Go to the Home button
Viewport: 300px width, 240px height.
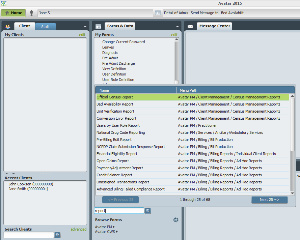coord(13,13)
